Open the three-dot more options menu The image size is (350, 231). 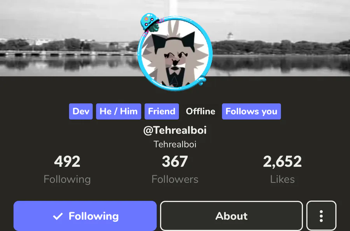click(x=321, y=216)
